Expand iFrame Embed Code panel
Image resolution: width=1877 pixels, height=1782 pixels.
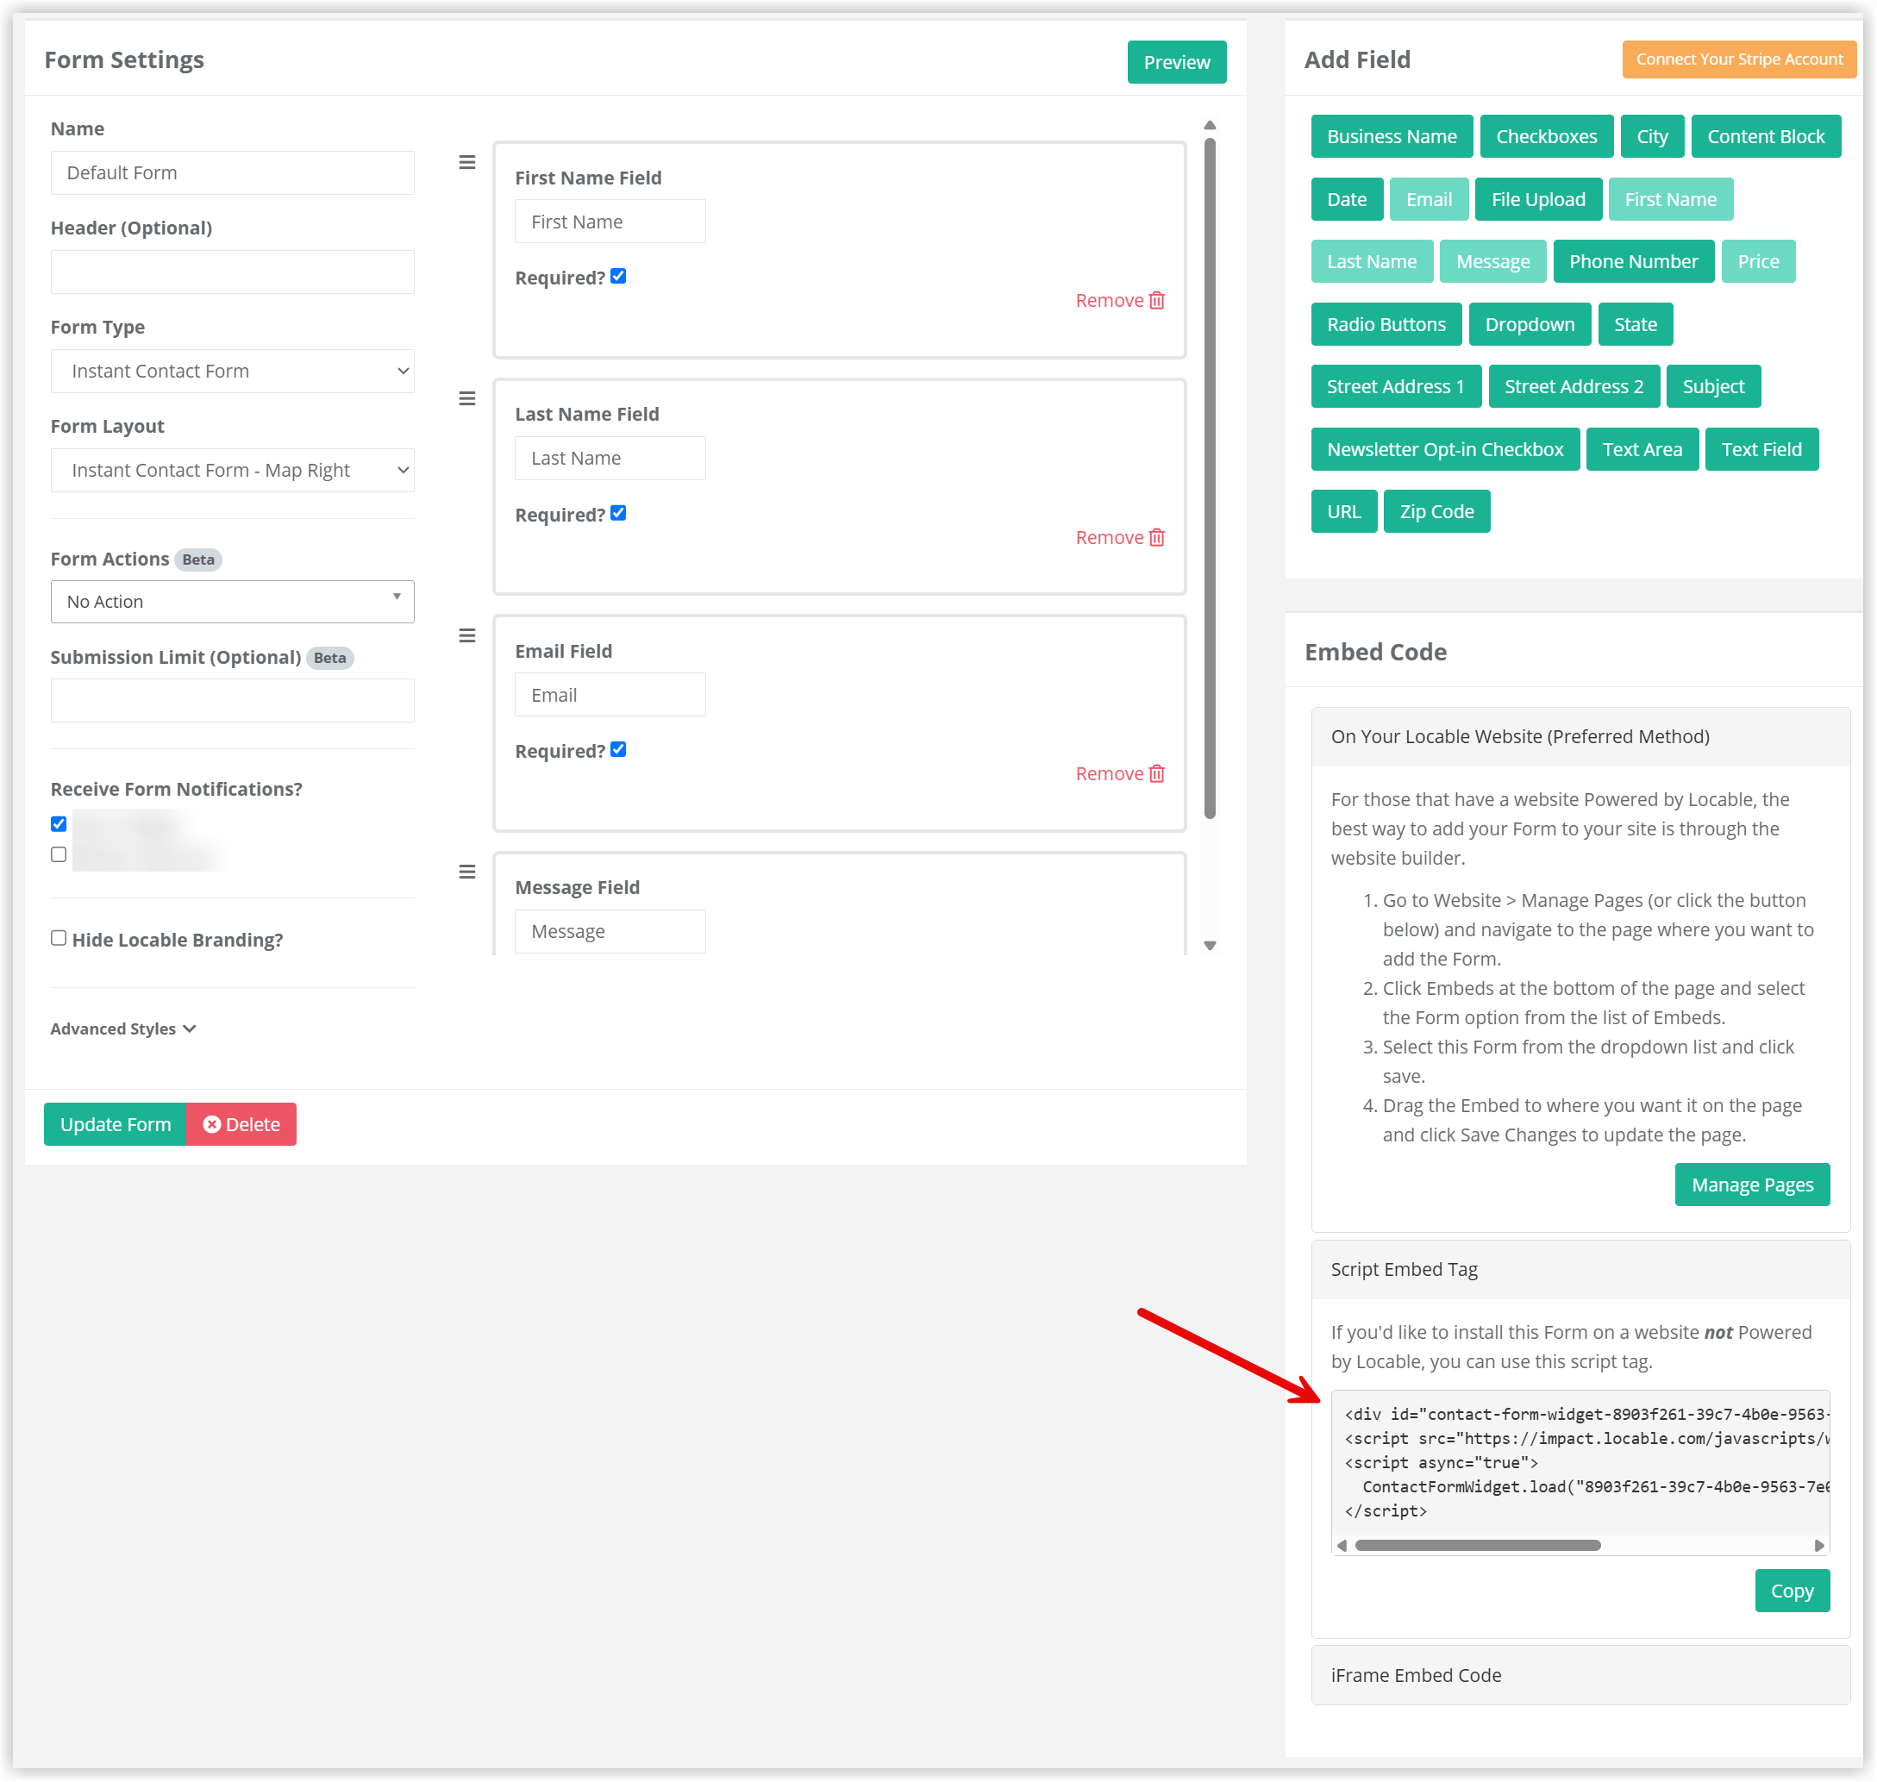point(1580,1677)
